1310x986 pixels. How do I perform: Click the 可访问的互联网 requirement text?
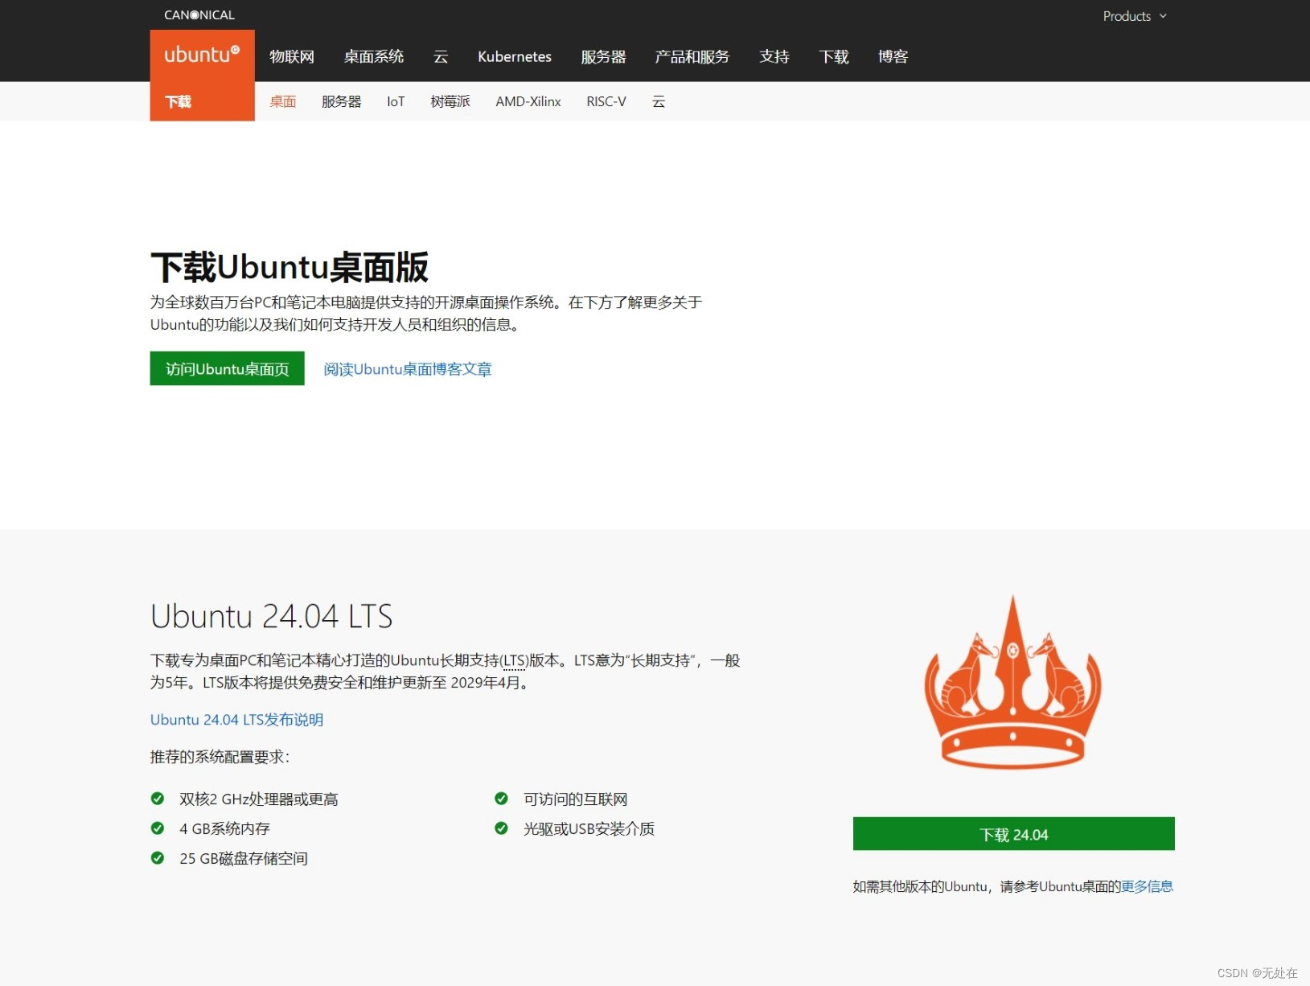(x=576, y=799)
